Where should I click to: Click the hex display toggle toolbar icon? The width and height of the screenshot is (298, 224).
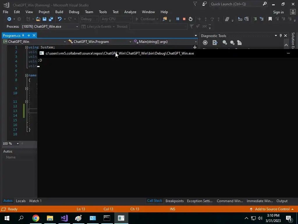pos(227,19)
